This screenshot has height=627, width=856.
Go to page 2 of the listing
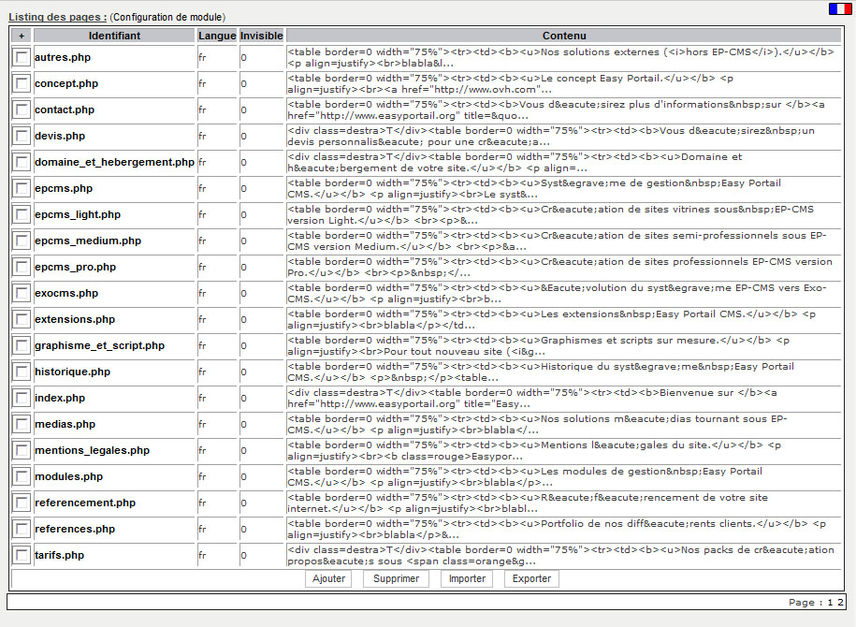(840, 603)
